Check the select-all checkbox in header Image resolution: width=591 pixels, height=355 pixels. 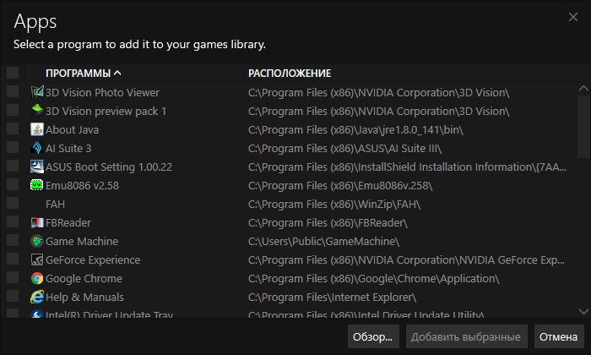point(13,73)
